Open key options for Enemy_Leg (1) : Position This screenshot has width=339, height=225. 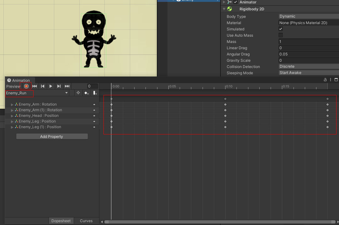[x=94, y=127]
